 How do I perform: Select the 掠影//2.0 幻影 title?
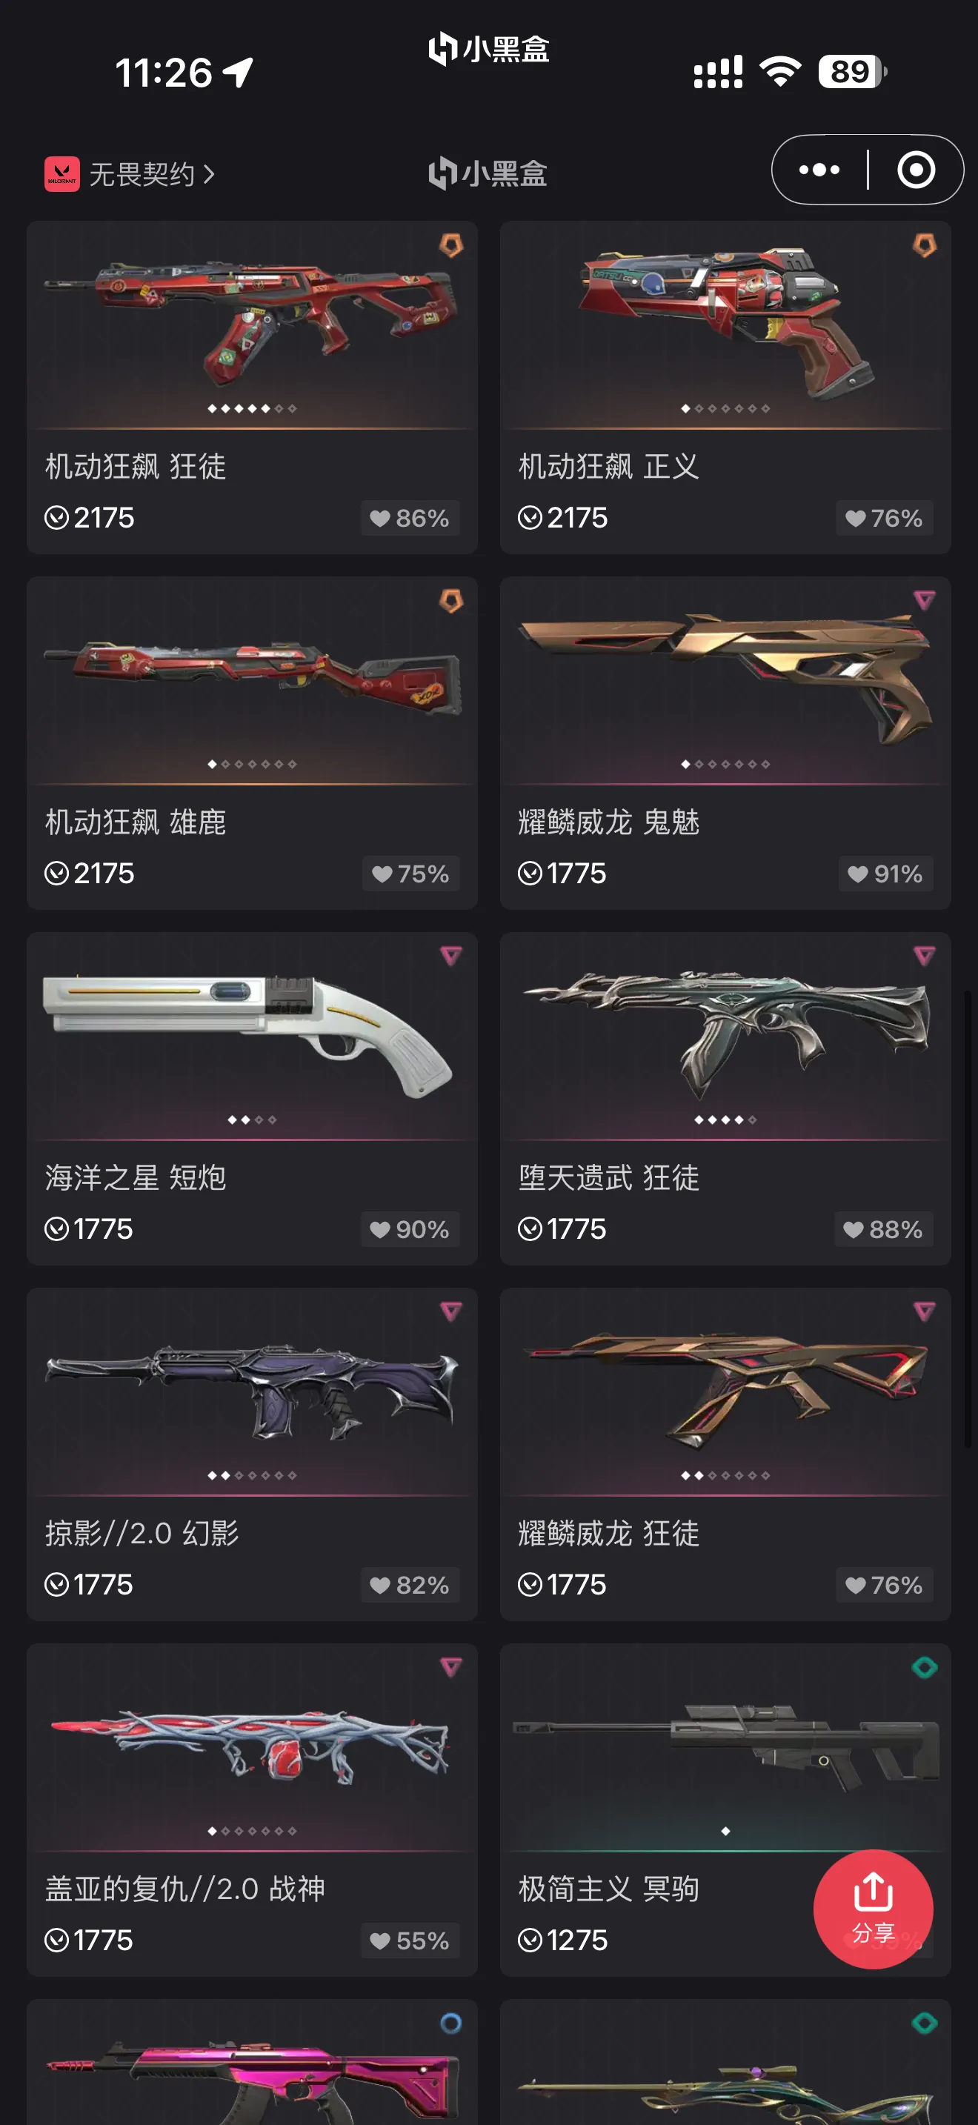pyautogui.click(x=142, y=1533)
